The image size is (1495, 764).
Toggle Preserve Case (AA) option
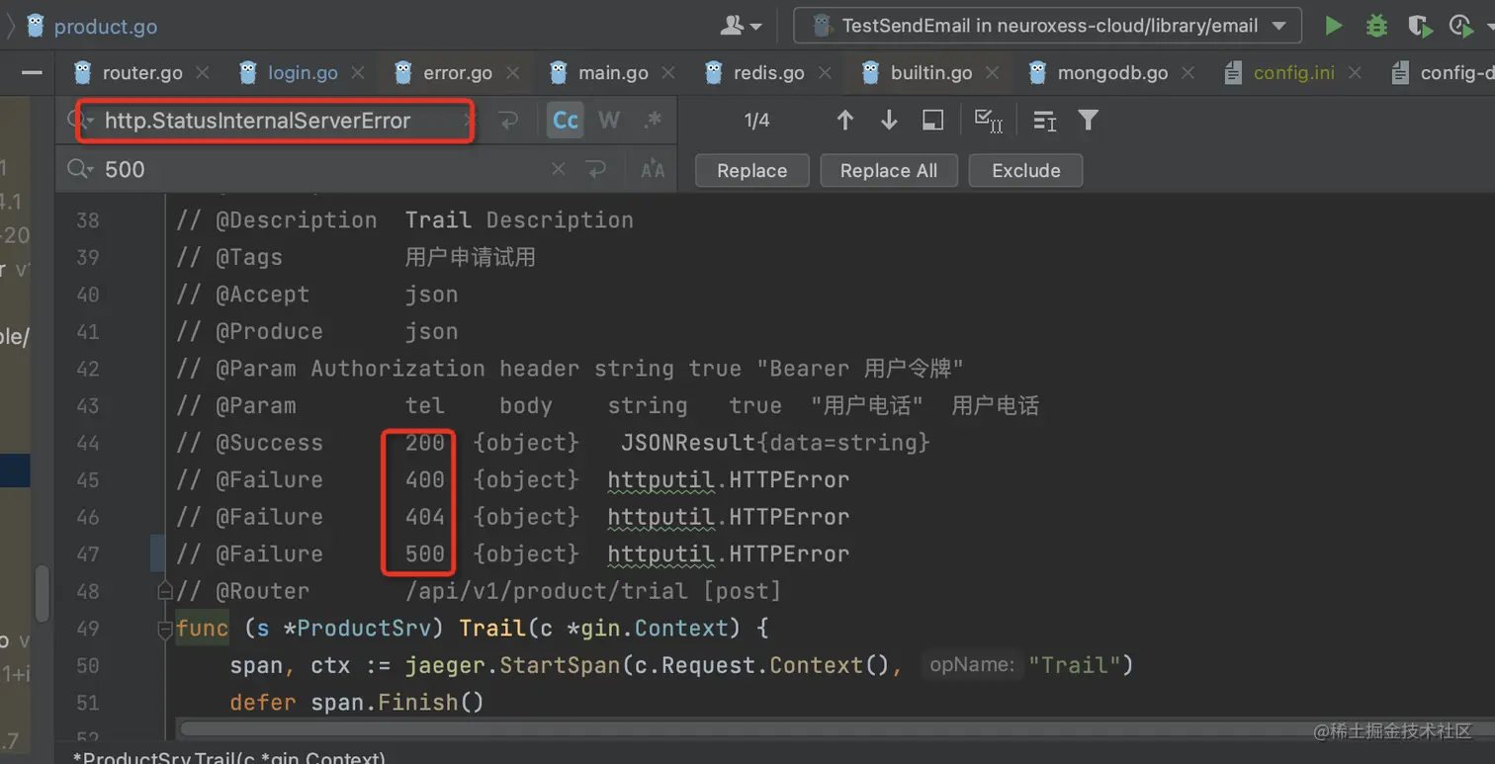coord(654,170)
